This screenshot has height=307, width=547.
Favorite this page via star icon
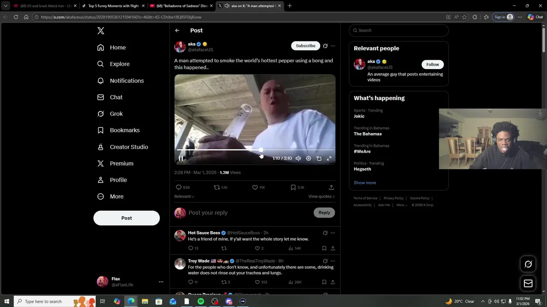(x=465, y=17)
